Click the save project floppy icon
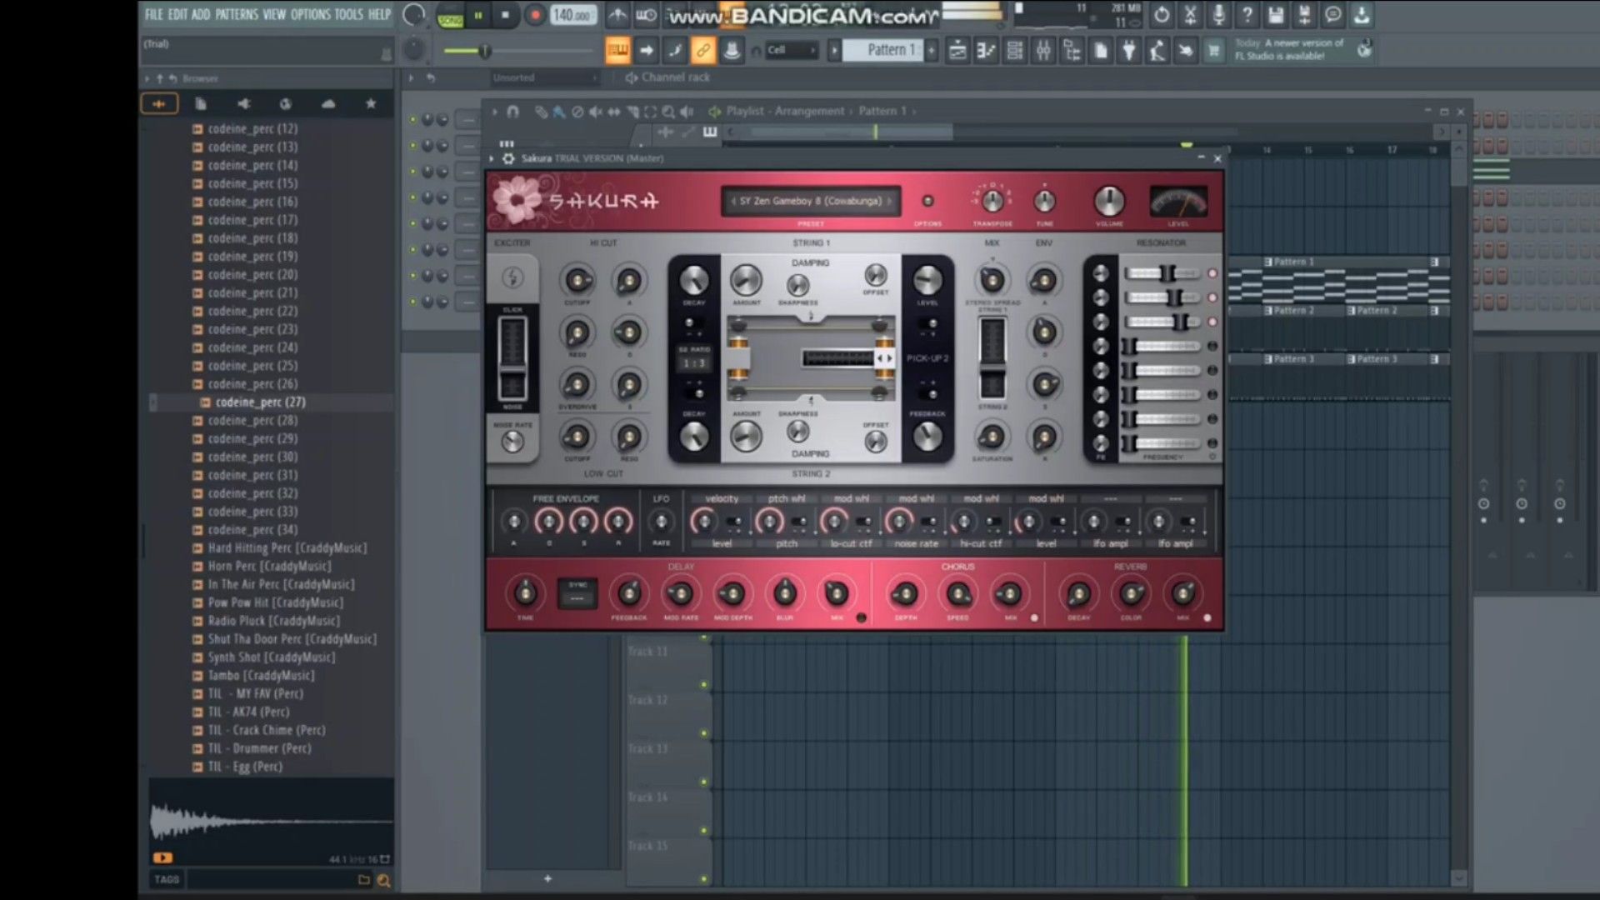Image resolution: width=1600 pixels, height=900 pixels. [x=1276, y=15]
